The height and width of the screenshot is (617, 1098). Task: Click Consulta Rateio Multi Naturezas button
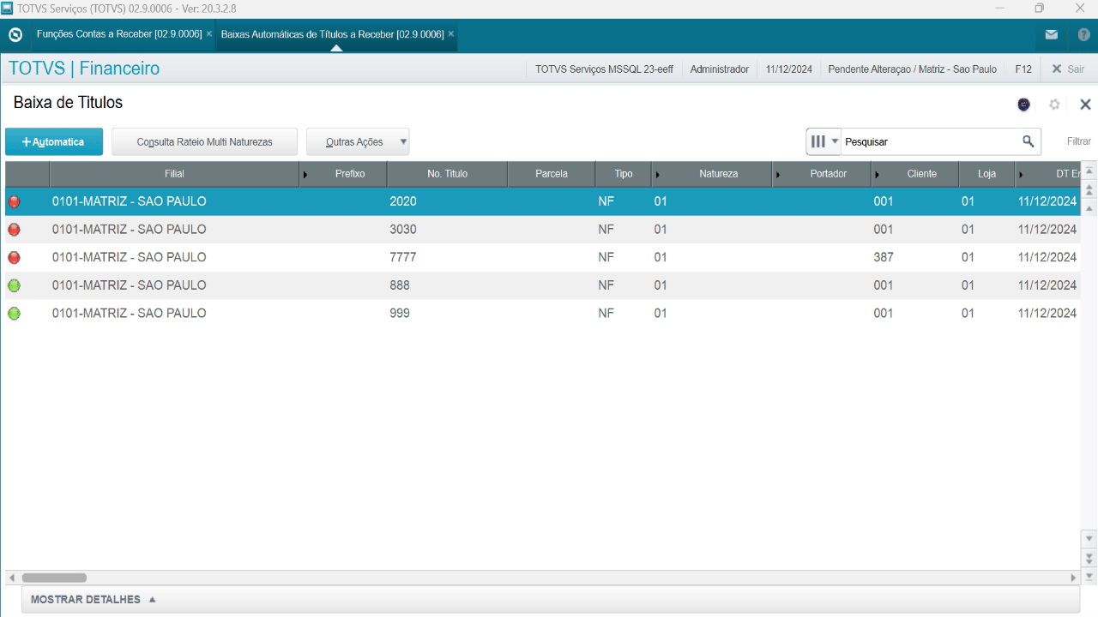pos(204,142)
